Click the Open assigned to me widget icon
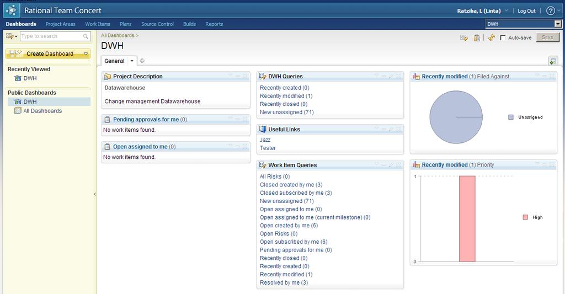 click(108, 147)
